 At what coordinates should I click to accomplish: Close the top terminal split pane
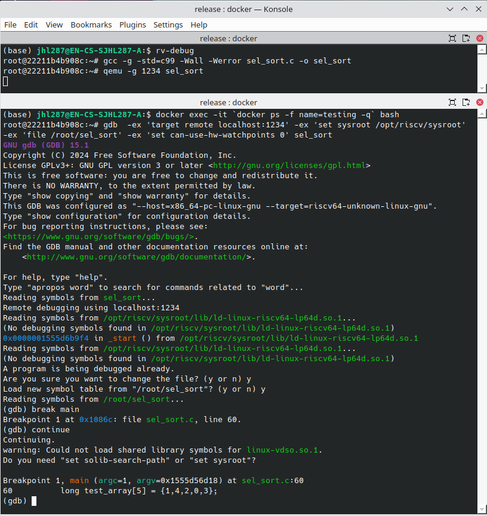click(480, 38)
